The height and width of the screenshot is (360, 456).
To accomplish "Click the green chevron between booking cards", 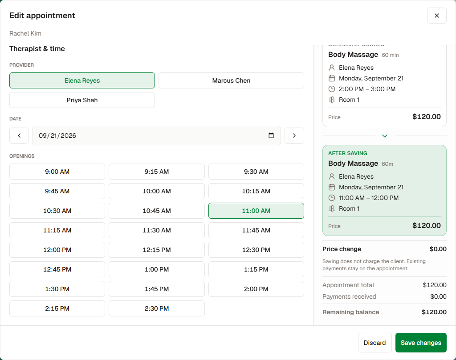I will (384, 136).
